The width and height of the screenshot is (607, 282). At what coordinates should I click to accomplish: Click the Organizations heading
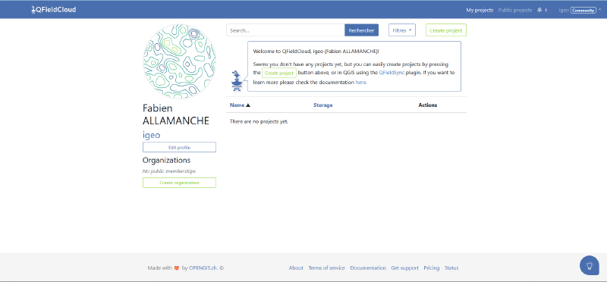pos(166,160)
